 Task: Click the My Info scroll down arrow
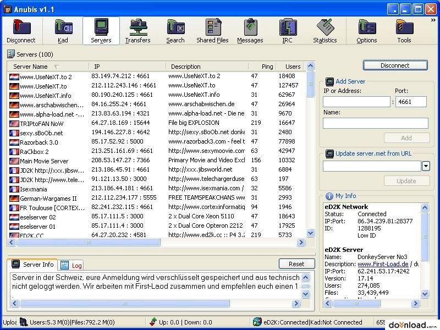click(x=425, y=294)
